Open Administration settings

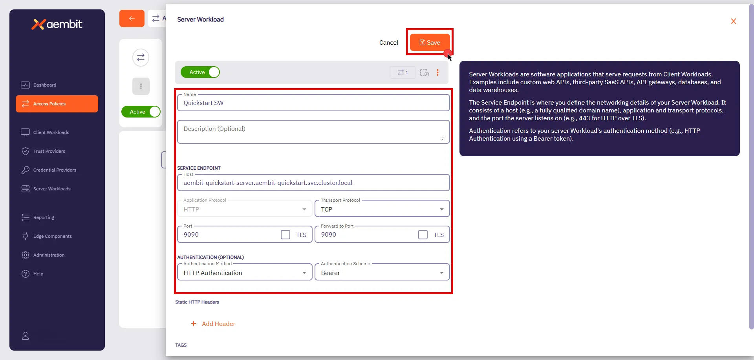click(x=57, y=255)
